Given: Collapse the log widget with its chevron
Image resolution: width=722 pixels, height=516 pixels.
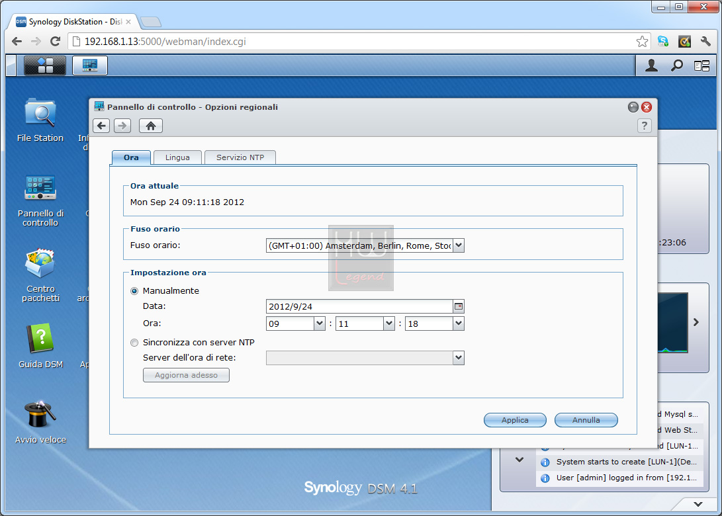Looking at the screenshot, I should coord(519,459).
